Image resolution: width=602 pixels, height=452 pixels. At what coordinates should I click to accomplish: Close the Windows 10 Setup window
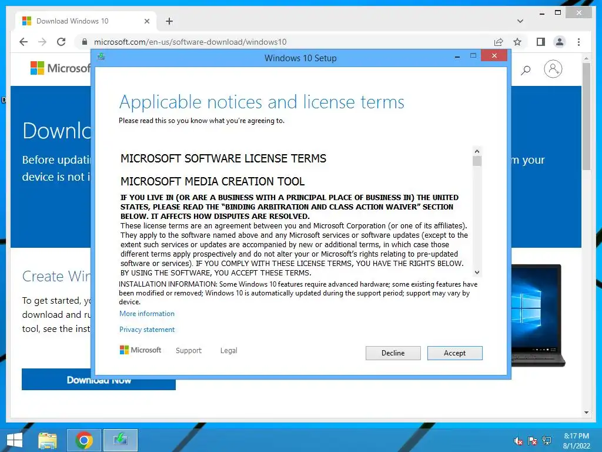coord(494,56)
